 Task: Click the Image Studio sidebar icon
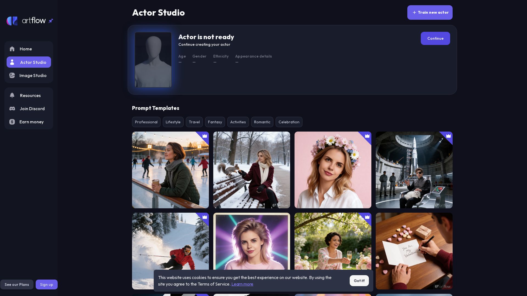(x=12, y=76)
